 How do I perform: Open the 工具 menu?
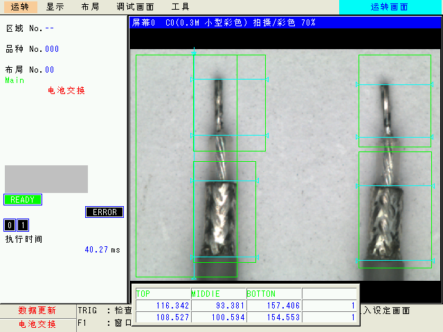tap(180, 7)
